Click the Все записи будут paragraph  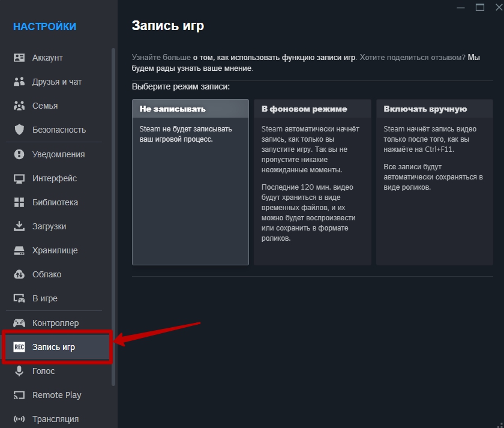(x=433, y=177)
